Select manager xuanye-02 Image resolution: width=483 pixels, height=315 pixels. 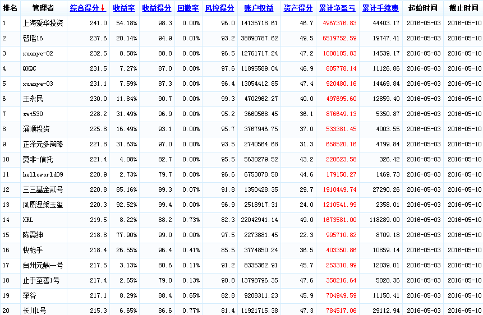tap(38, 53)
